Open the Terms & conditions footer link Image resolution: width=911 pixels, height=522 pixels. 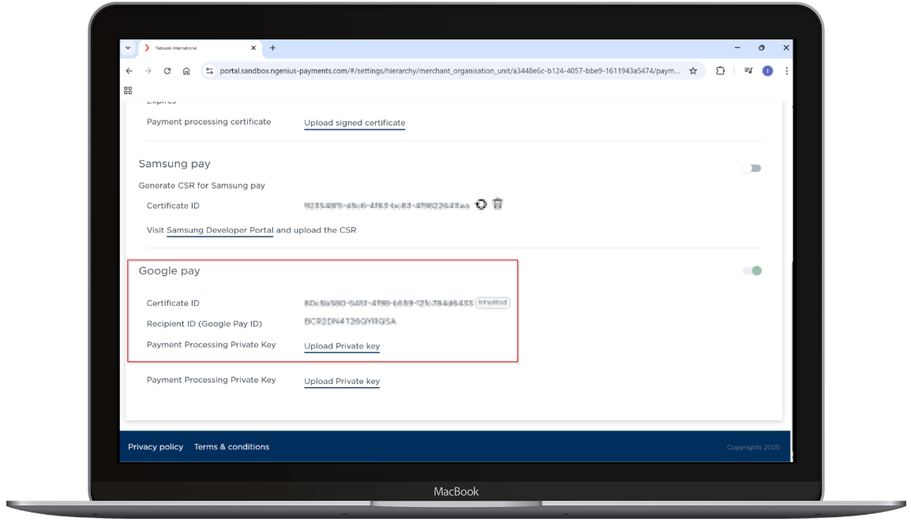coord(231,446)
